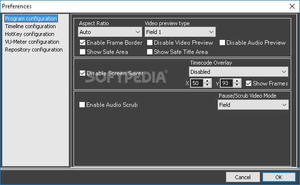Enable Audio Scrub checkbox

(x=82, y=105)
